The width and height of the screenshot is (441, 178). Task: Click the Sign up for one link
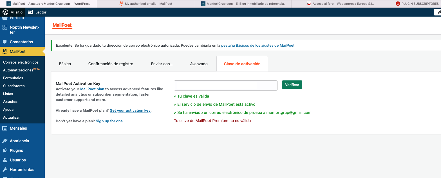pyautogui.click(x=109, y=121)
